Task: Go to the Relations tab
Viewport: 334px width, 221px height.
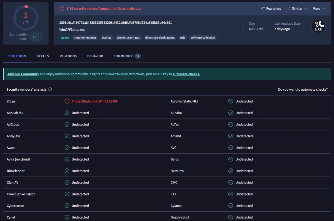Action: (x=68, y=56)
